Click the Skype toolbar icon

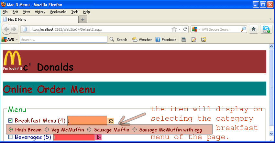[x=266, y=29]
